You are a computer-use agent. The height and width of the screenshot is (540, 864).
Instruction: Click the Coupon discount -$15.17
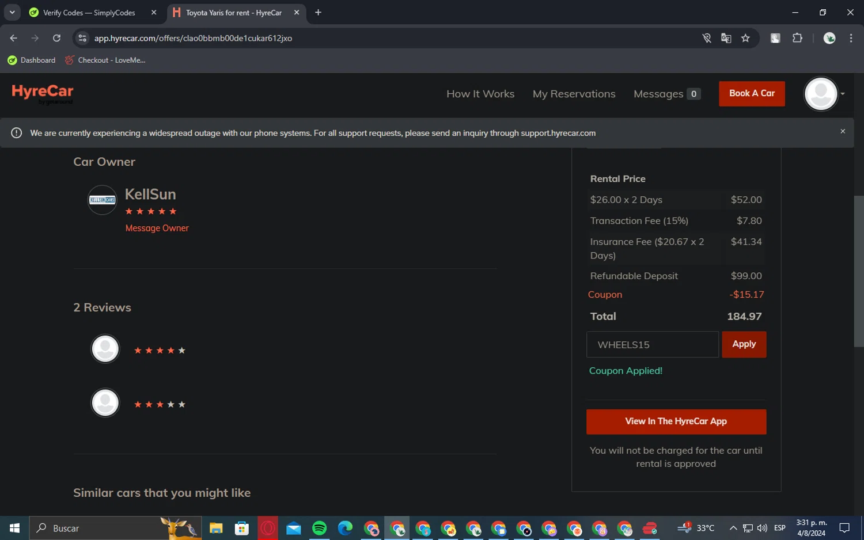click(746, 294)
